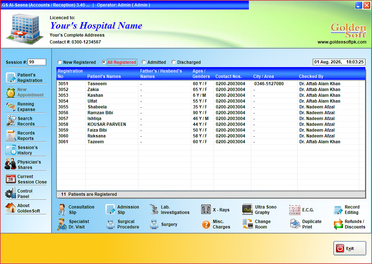Open Misc. Charges question mark icon
The image size is (372, 264).
coord(206,224)
